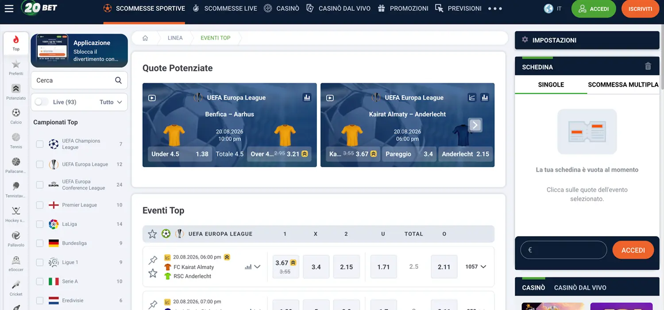Switch to Scommessa Multipla tab

click(623, 85)
